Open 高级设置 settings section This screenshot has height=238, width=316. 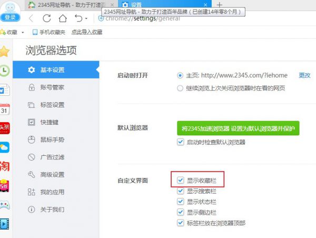(56, 174)
